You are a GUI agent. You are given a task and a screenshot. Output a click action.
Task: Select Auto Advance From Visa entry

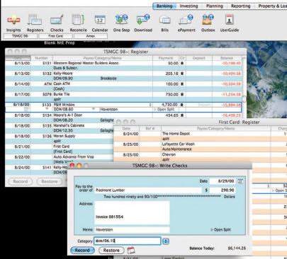pyautogui.click(x=74, y=156)
